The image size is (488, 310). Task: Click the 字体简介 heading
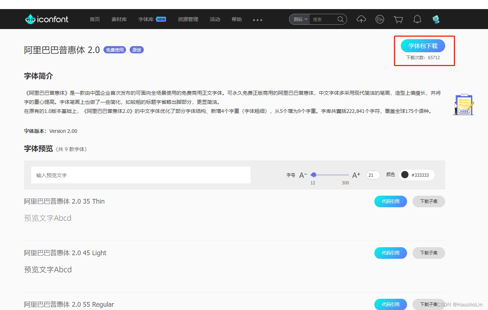click(38, 76)
